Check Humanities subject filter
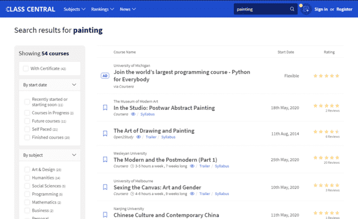This screenshot has width=358, height=219. (27, 178)
